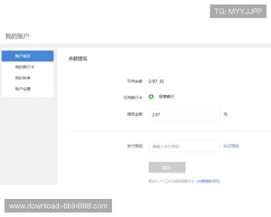Focus the 支付密码 password field
Viewport: 271px width, 217px height.
(x=184, y=146)
